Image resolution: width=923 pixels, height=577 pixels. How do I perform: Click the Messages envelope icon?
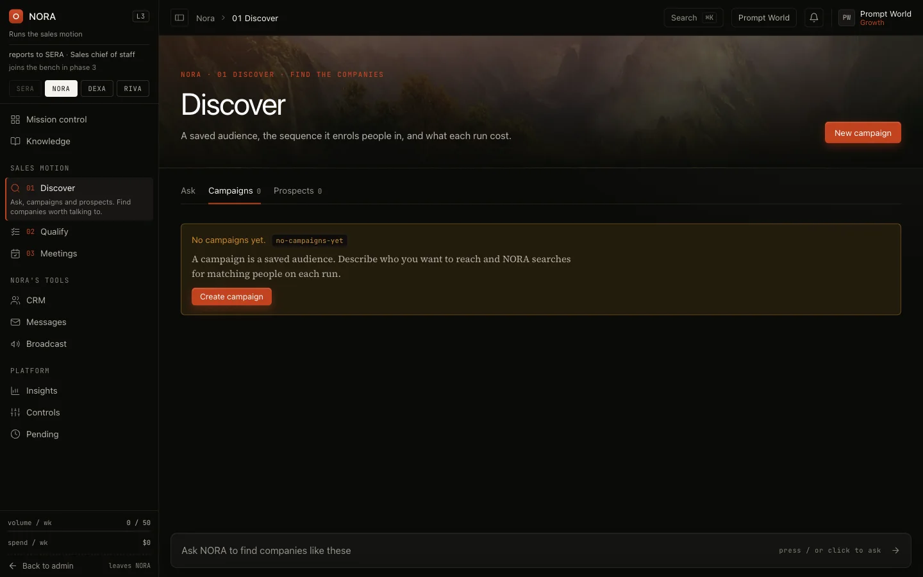coord(15,322)
